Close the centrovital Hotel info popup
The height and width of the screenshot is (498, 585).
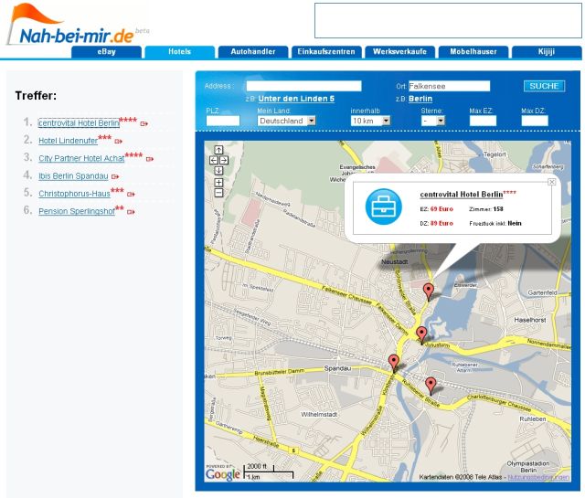coord(552,182)
